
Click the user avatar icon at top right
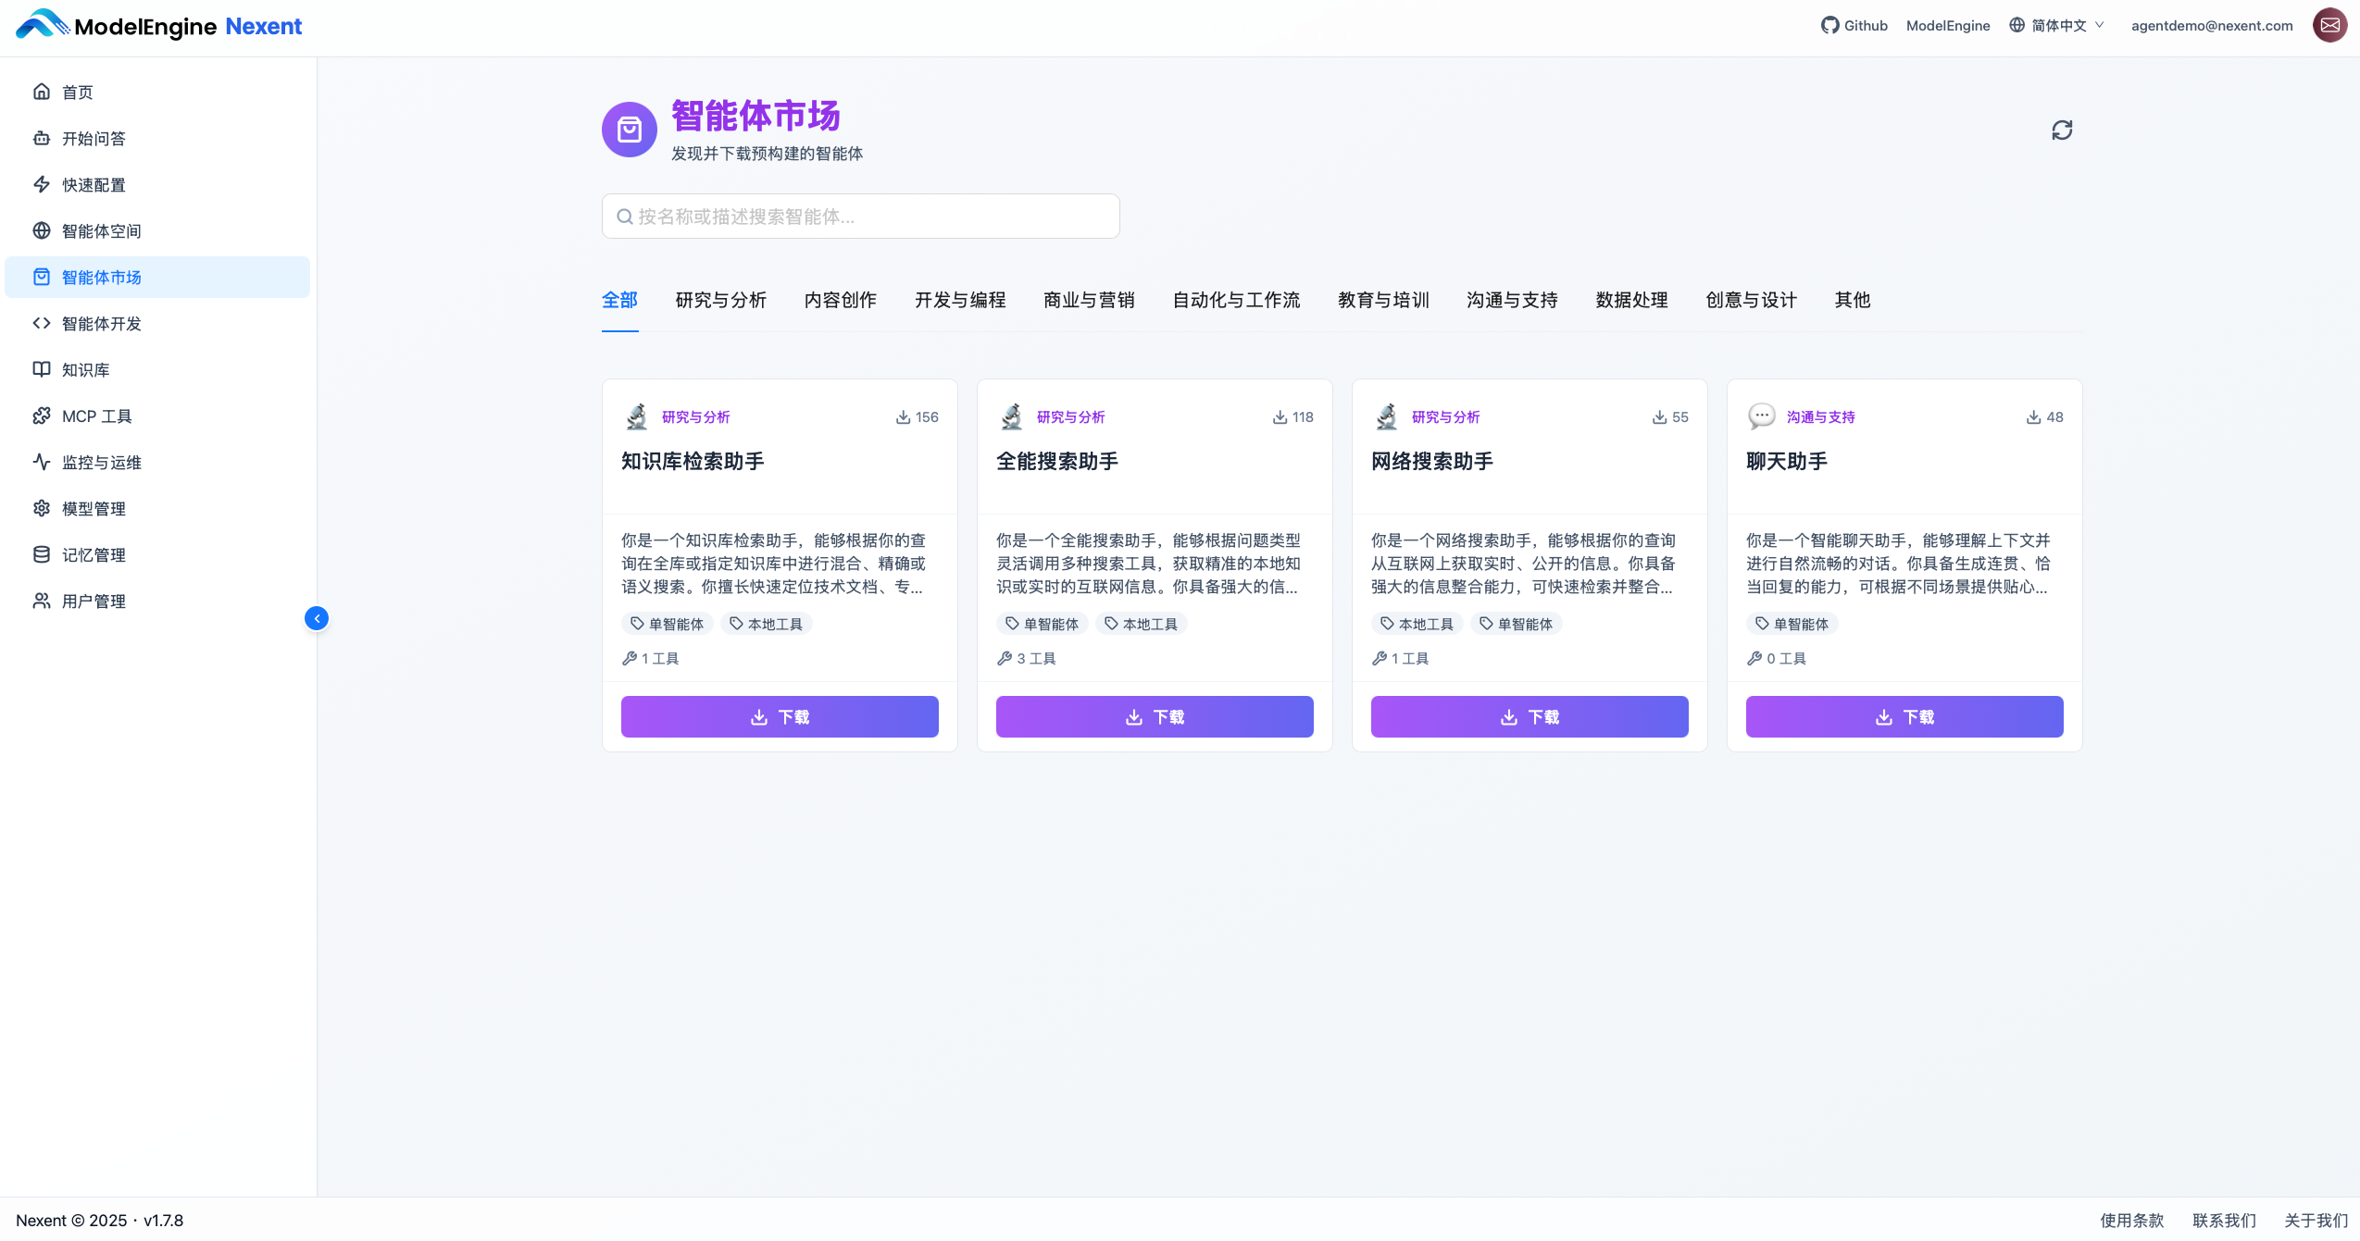click(x=2329, y=26)
